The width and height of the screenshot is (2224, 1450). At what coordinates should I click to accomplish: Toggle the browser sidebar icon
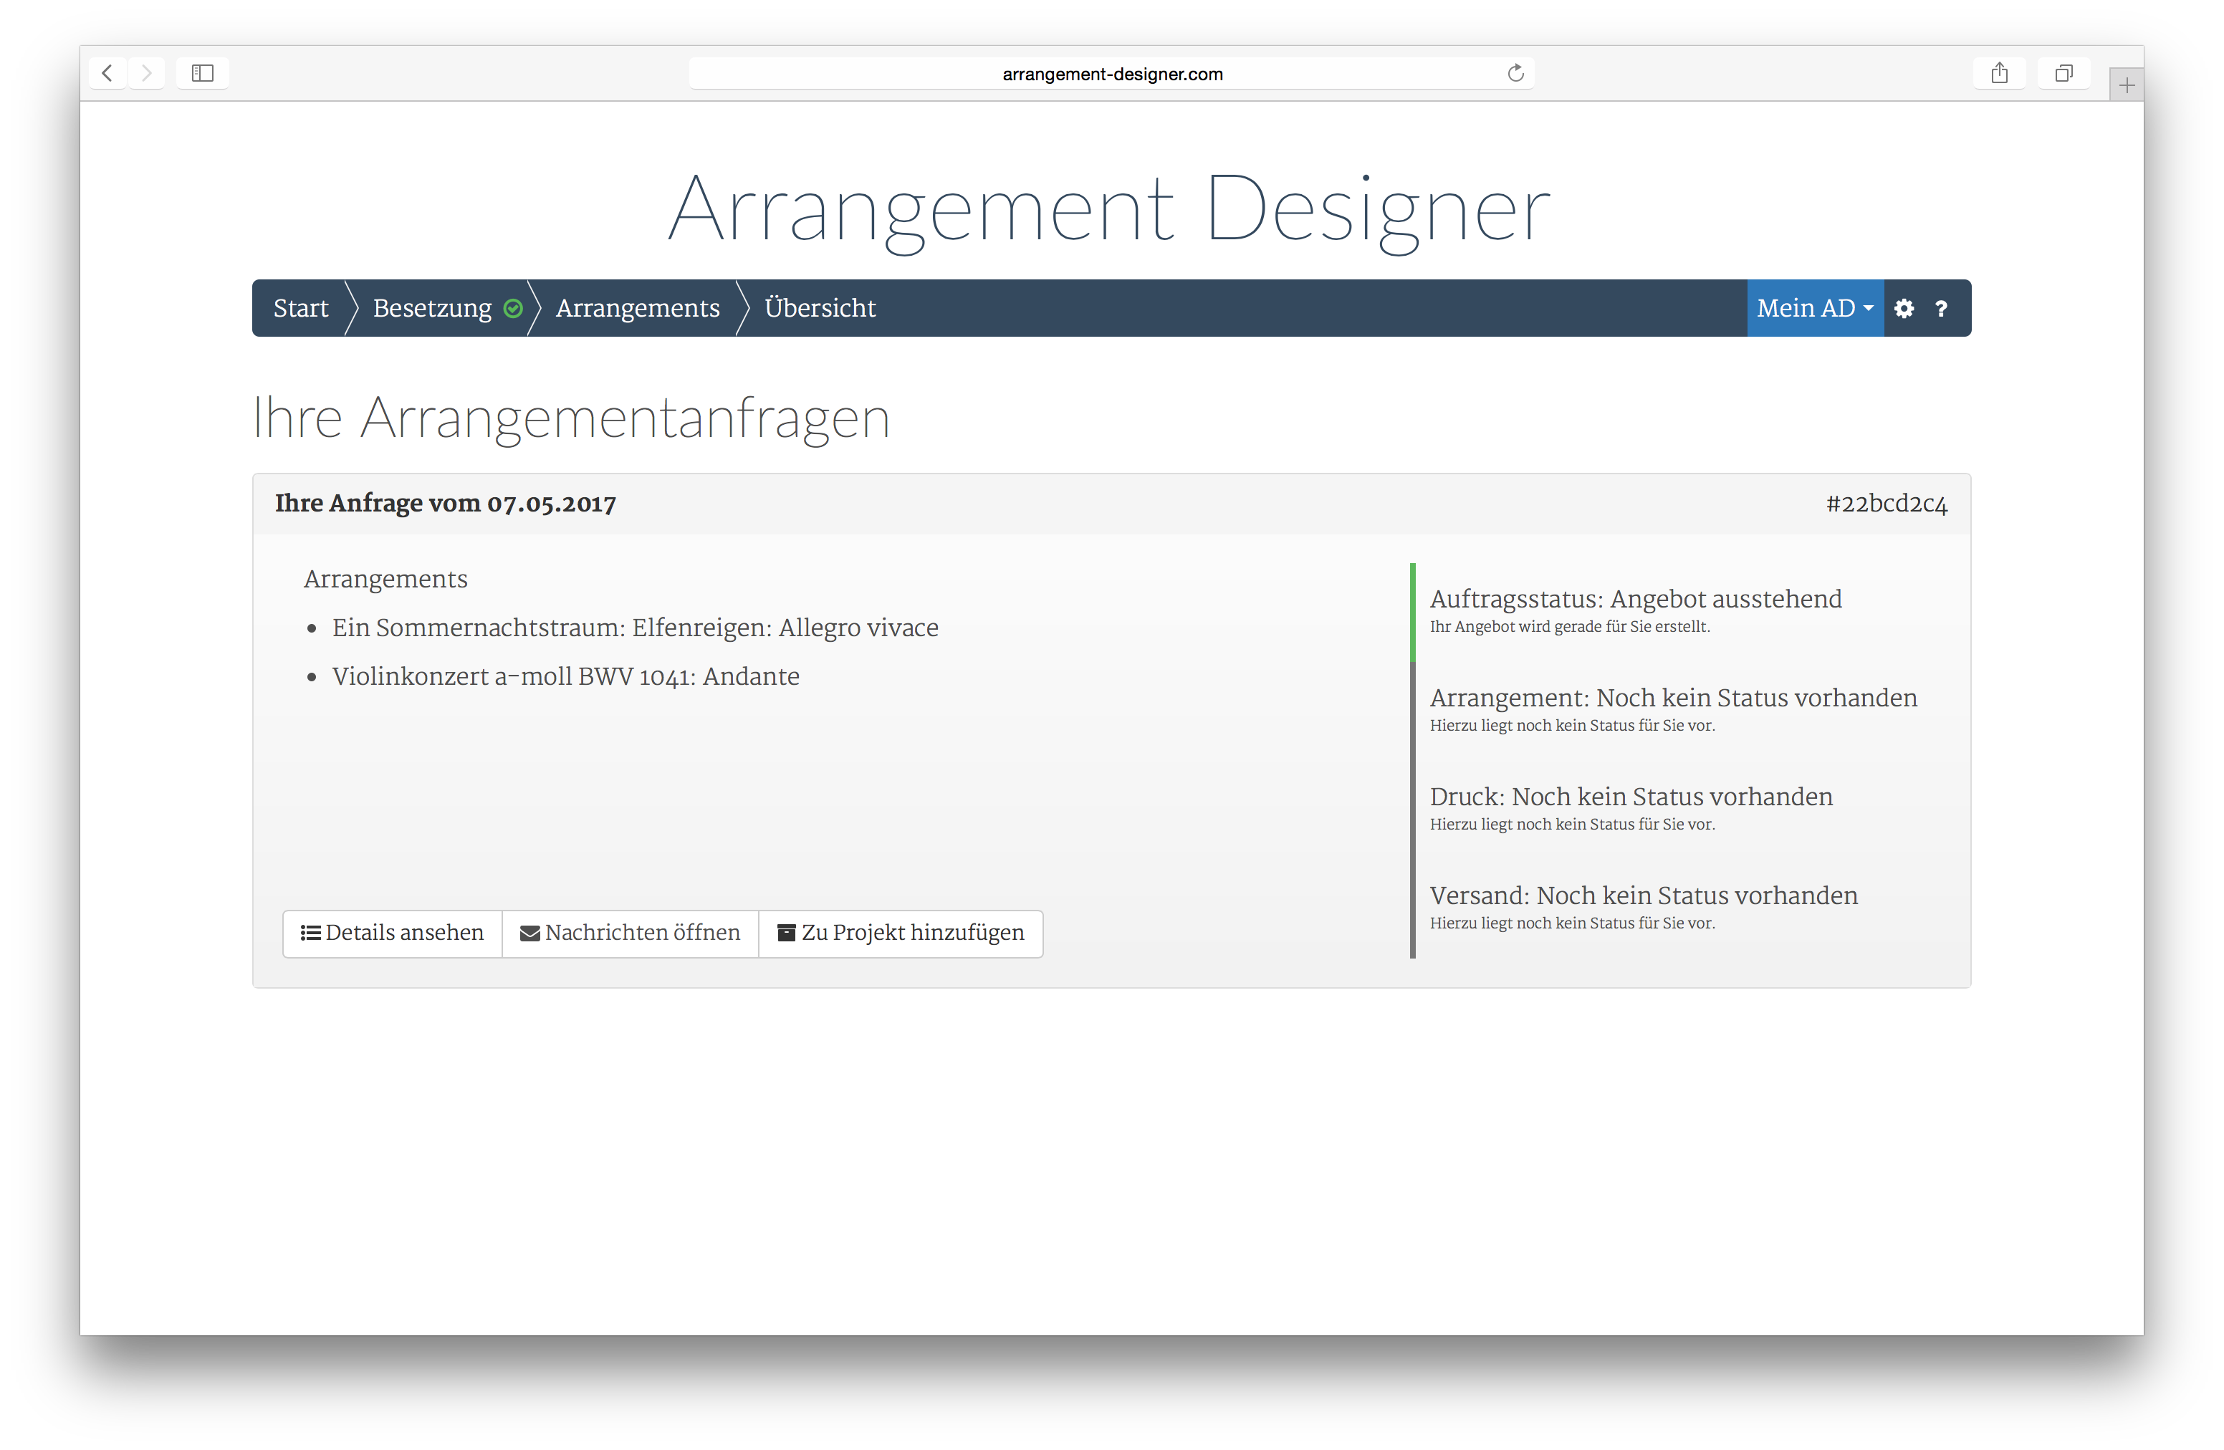[203, 73]
